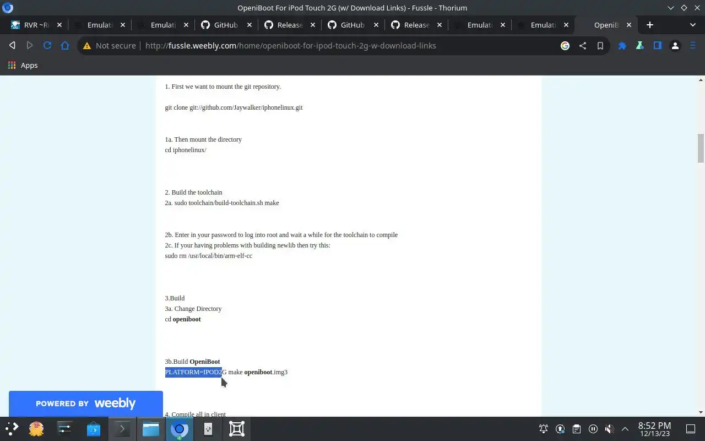Open the orange blob app in taskbar
705x441 pixels.
(36, 429)
